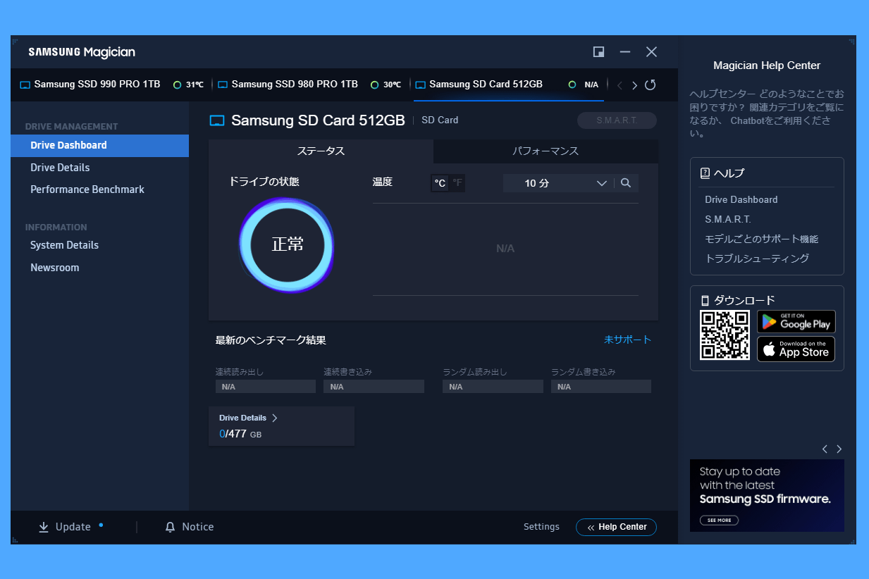Open Performance Benchmark in sidebar
This screenshot has height=579, width=869.
[87, 189]
